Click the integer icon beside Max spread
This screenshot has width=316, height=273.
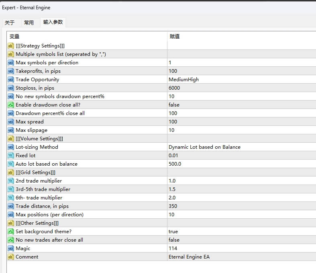[x=11, y=122]
